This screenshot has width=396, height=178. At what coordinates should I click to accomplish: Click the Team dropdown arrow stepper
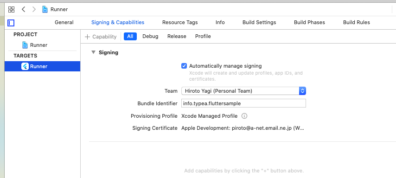click(x=302, y=91)
